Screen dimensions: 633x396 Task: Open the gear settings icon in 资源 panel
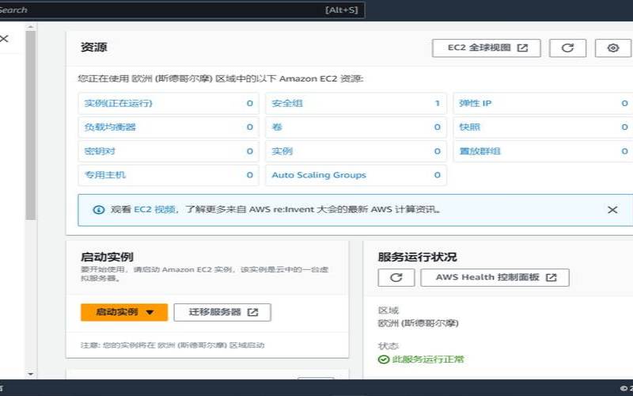(612, 48)
